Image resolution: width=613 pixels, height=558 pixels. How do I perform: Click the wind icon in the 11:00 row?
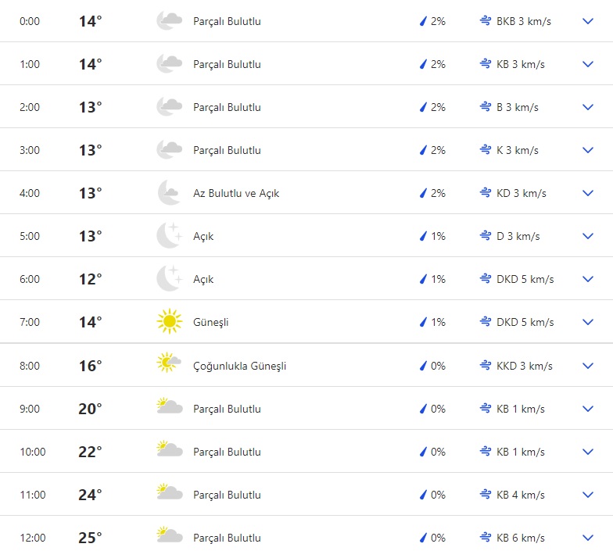click(x=486, y=494)
